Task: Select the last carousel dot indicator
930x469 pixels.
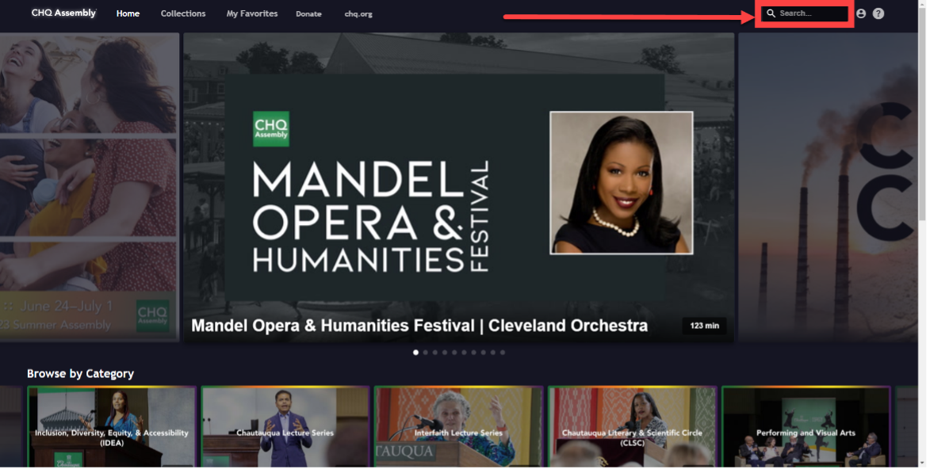Action: (x=504, y=354)
